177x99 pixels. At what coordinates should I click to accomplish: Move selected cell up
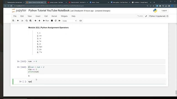point(35,21)
